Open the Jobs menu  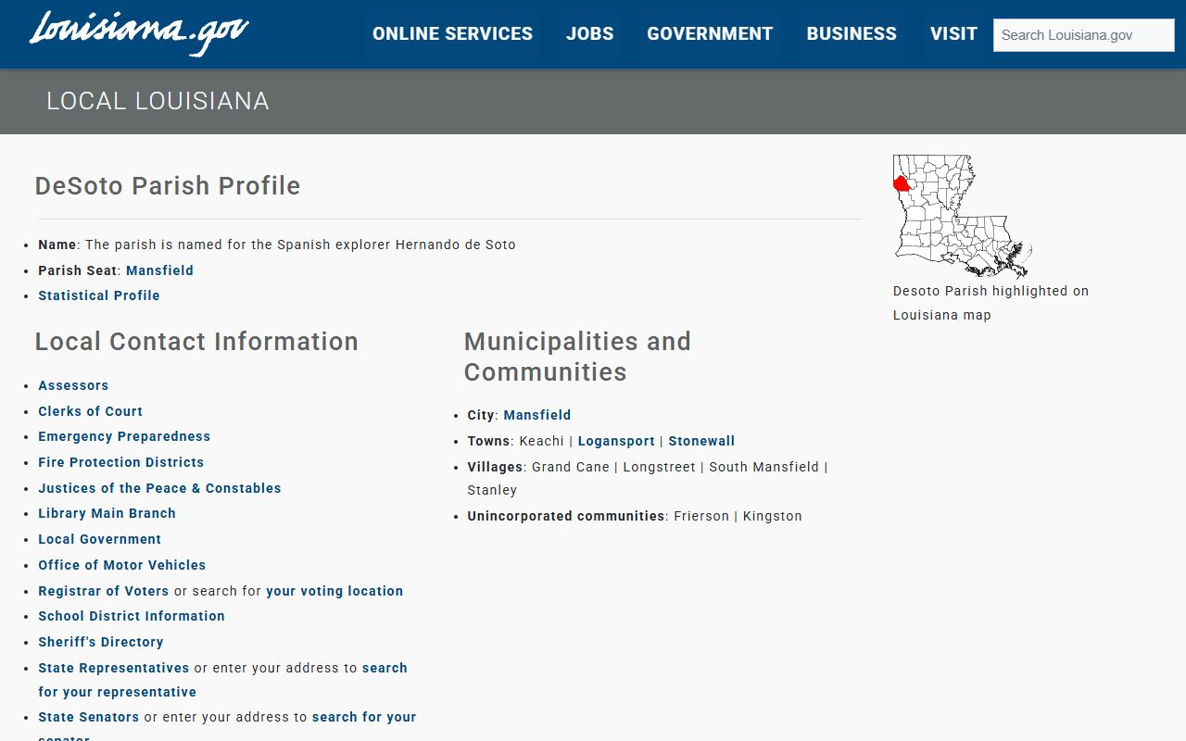590,33
